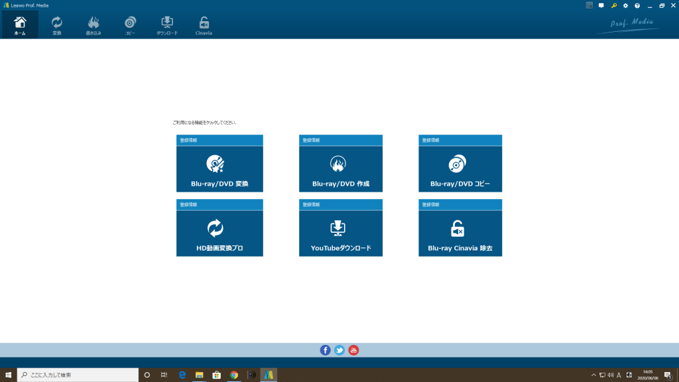The image size is (679, 382).
Task: Click the Windows taskbar search box
Action: coord(76,375)
